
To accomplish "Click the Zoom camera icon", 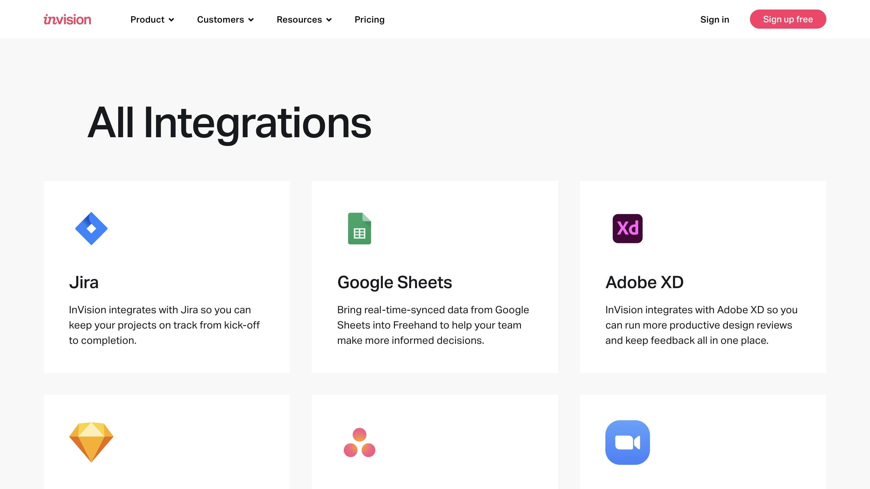I will tap(628, 443).
